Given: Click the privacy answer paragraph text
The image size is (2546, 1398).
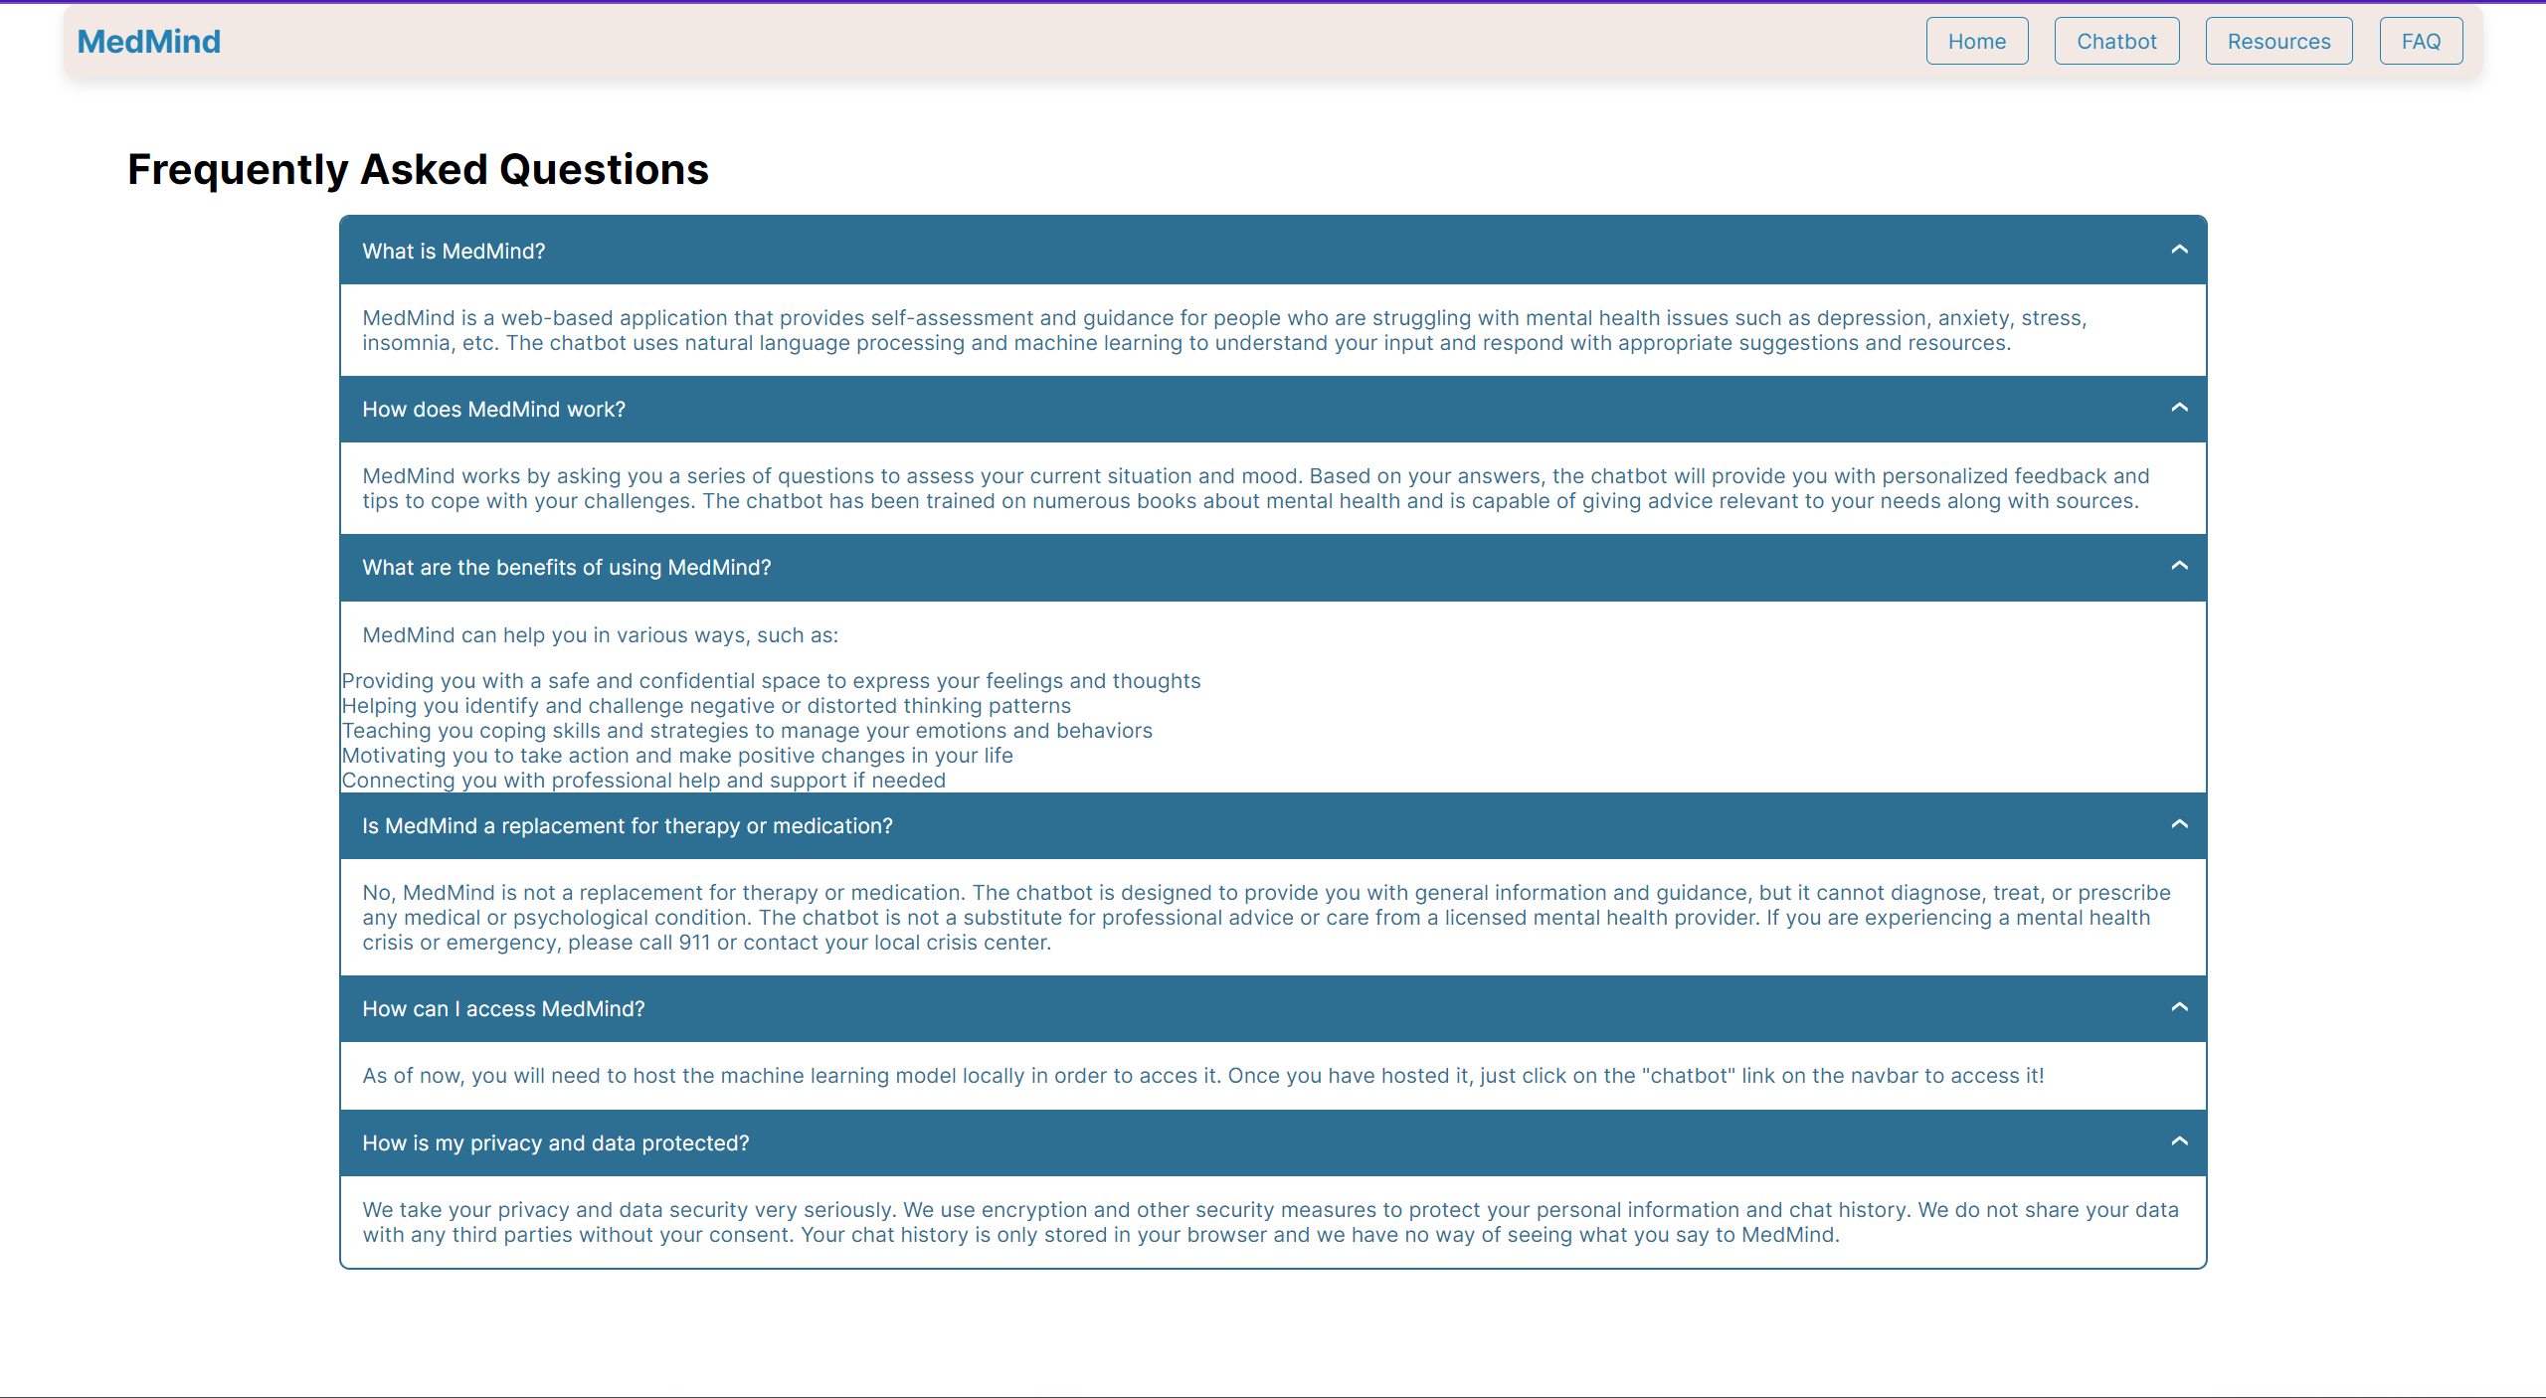Looking at the screenshot, I should tap(1269, 1222).
